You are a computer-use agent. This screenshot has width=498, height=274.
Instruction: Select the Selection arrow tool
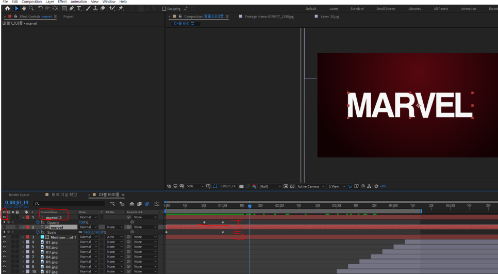point(17,8)
